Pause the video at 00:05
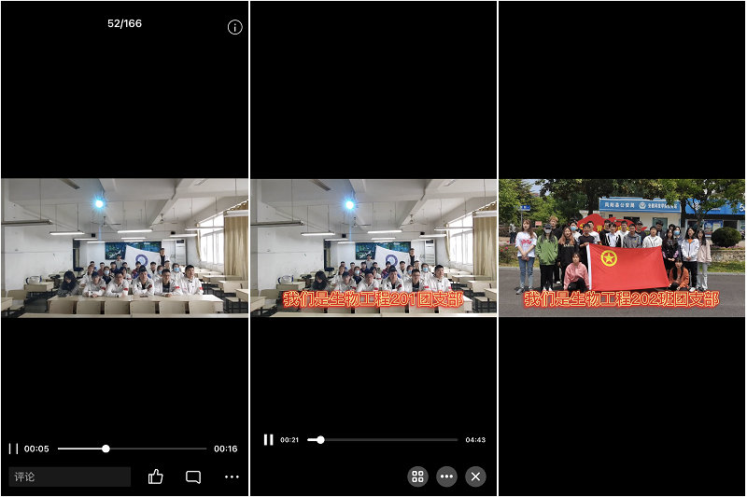Viewport: 747px width, 497px height. [x=13, y=449]
